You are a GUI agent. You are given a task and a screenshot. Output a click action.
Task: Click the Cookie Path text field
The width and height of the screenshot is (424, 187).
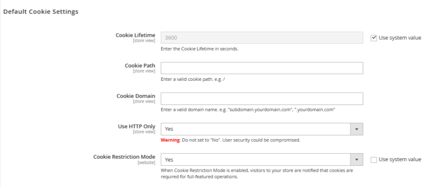pos(262,68)
